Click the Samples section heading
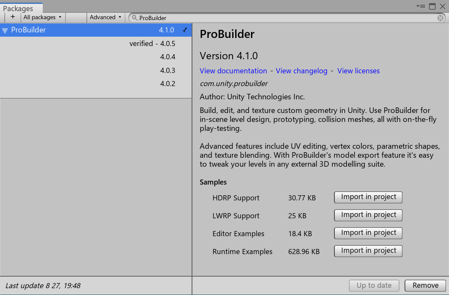 point(213,182)
